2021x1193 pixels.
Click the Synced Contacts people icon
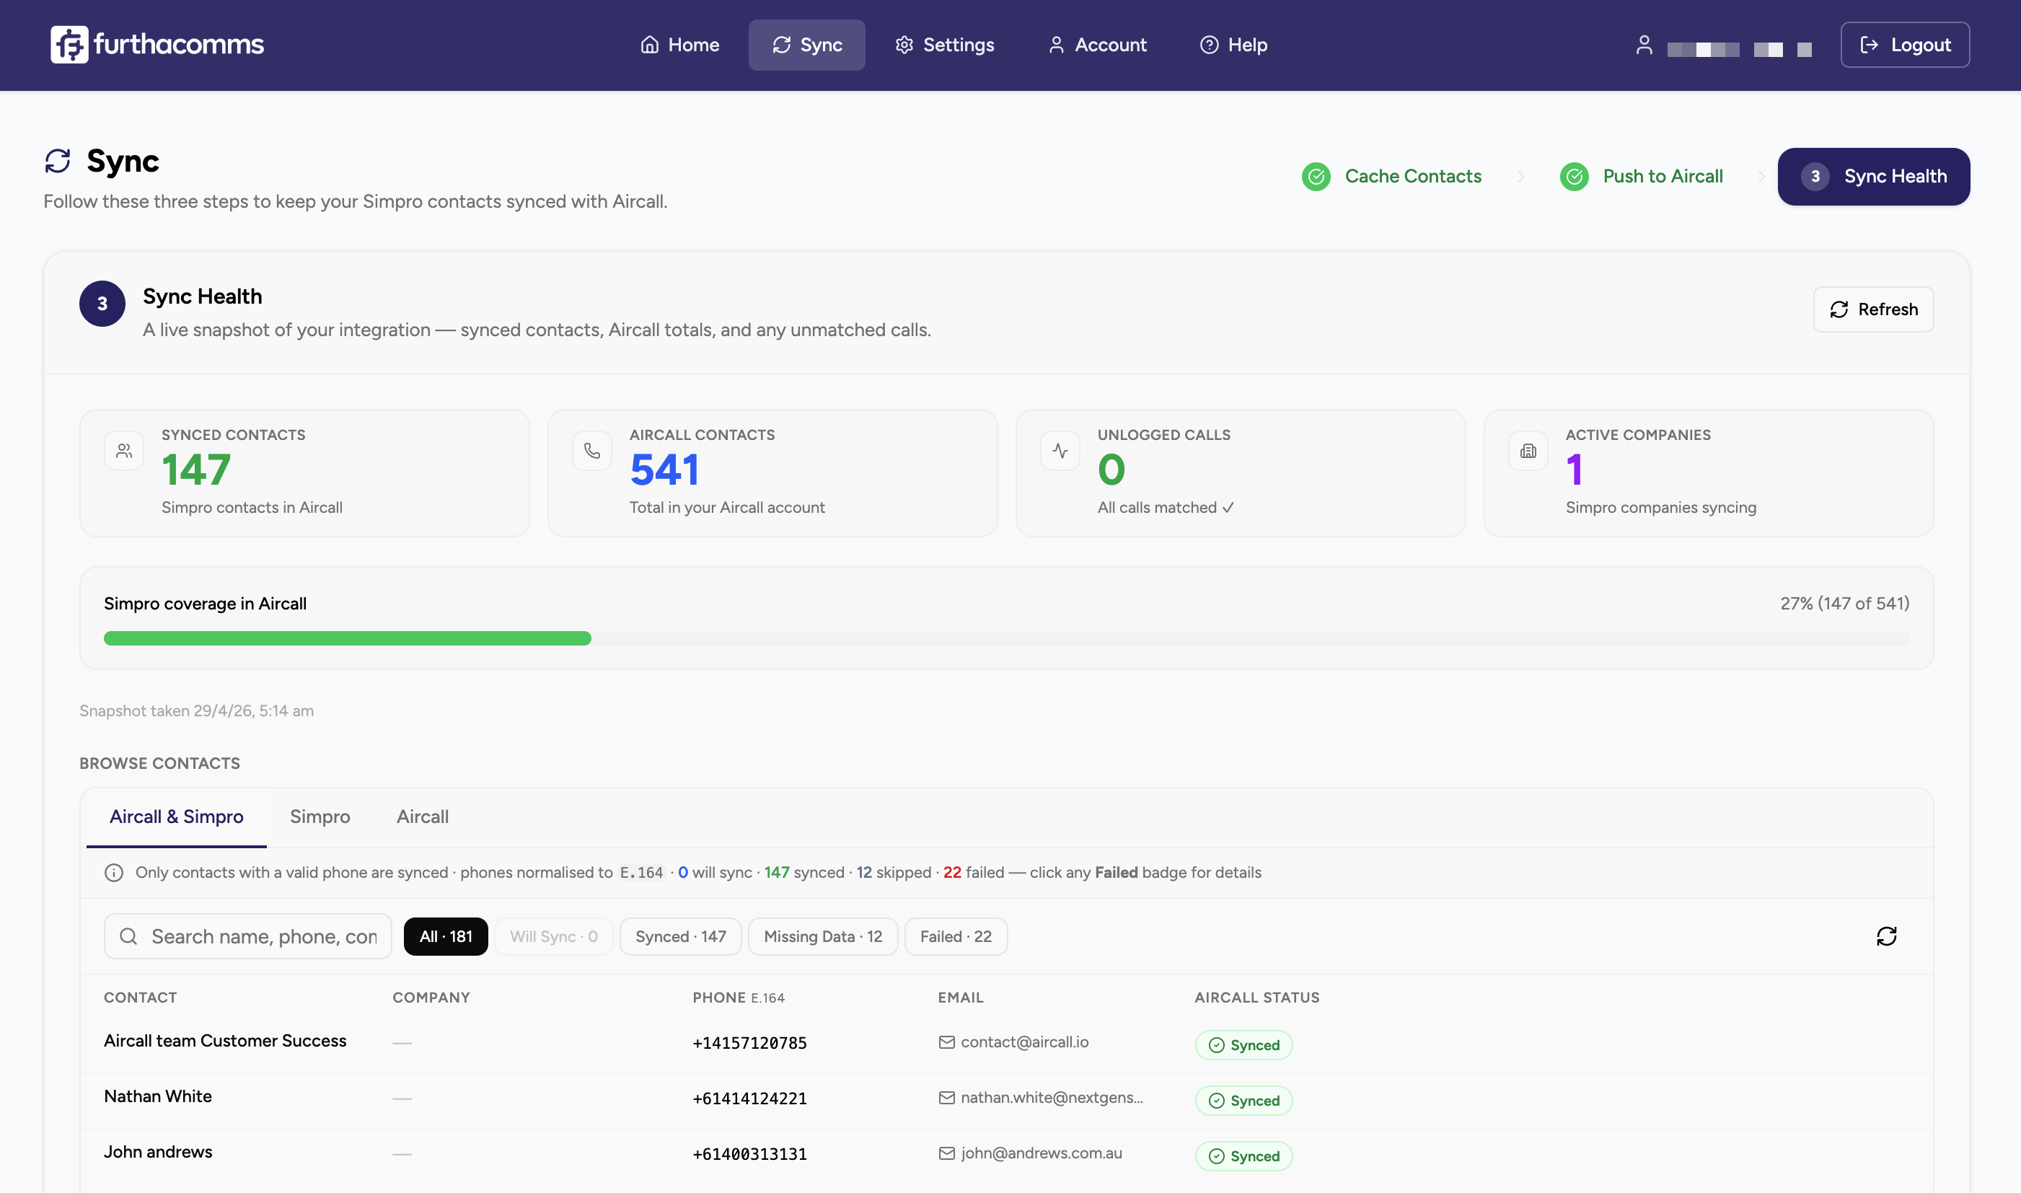[124, 450]
